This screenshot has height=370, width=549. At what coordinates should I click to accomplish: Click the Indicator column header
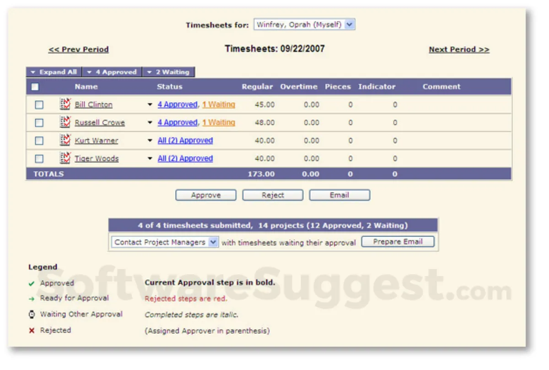(x=377, y=87)
